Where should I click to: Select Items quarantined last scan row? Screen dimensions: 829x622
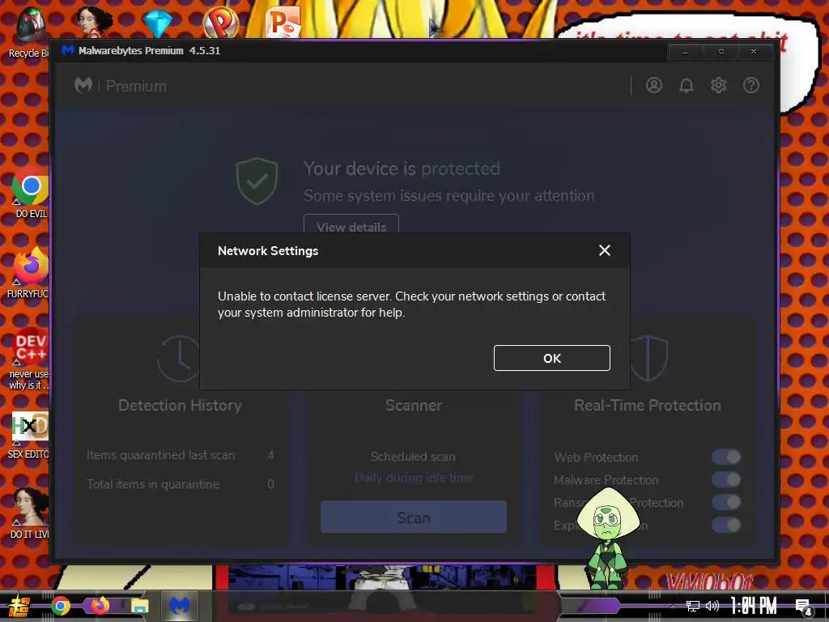[x=181, y=455]
